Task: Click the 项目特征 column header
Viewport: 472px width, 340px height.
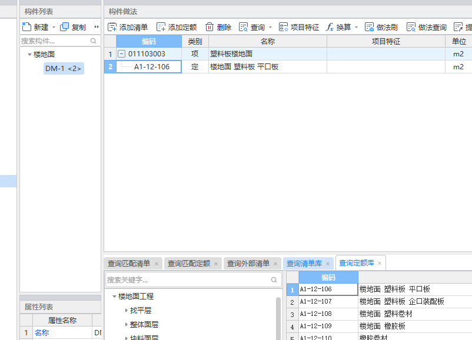Action: 386,42
